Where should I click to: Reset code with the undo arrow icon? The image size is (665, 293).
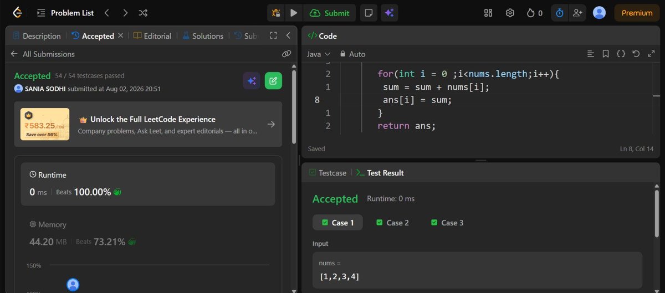tap(636, 54)
